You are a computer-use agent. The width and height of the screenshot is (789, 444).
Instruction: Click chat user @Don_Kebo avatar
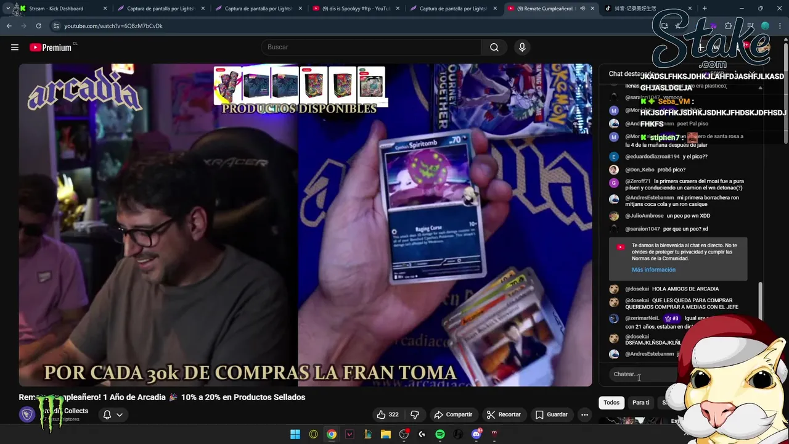pos(613,170)
